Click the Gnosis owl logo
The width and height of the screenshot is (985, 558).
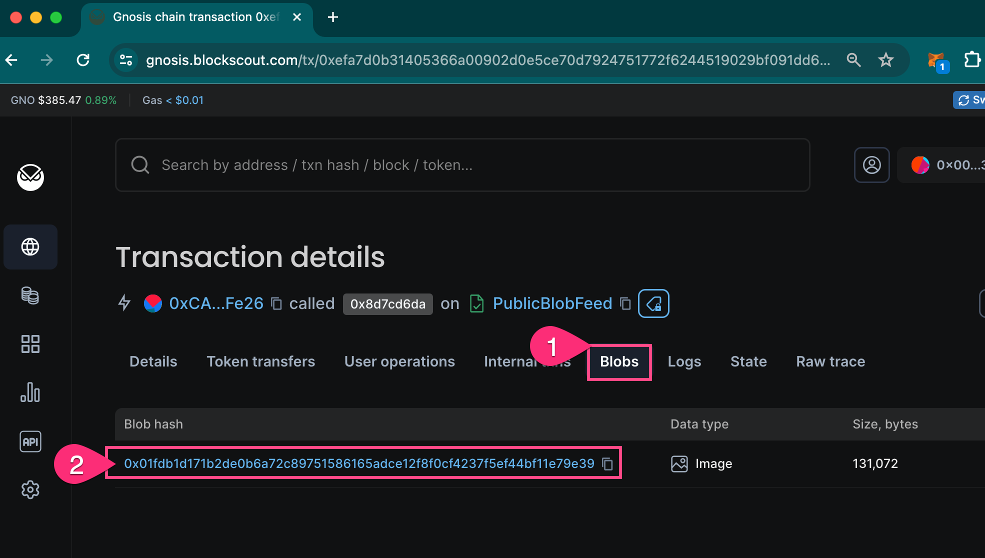point(30,177)
